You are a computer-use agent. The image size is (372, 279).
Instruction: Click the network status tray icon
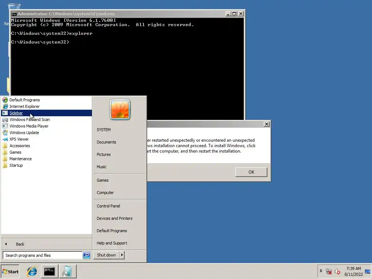(x=329, y=271)
